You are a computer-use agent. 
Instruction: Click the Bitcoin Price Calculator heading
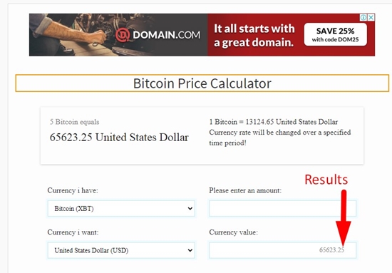[202, 83]
